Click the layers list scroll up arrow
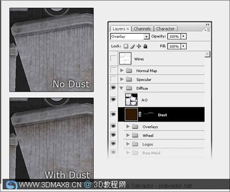 point(207,54)
